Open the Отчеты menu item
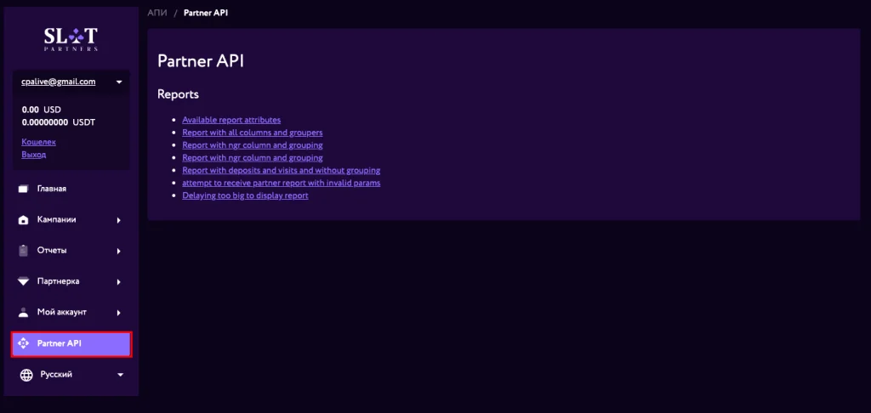Viewport: 871px width, 413px height. click(x=71, y=251)
